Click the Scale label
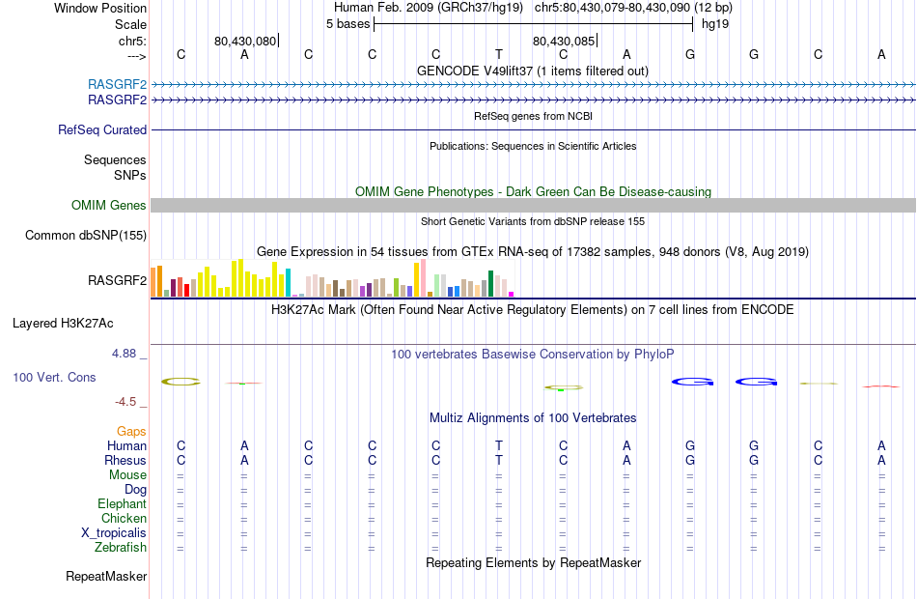The height and width of the screenshot is (599, 917). [x=130, y=24]
